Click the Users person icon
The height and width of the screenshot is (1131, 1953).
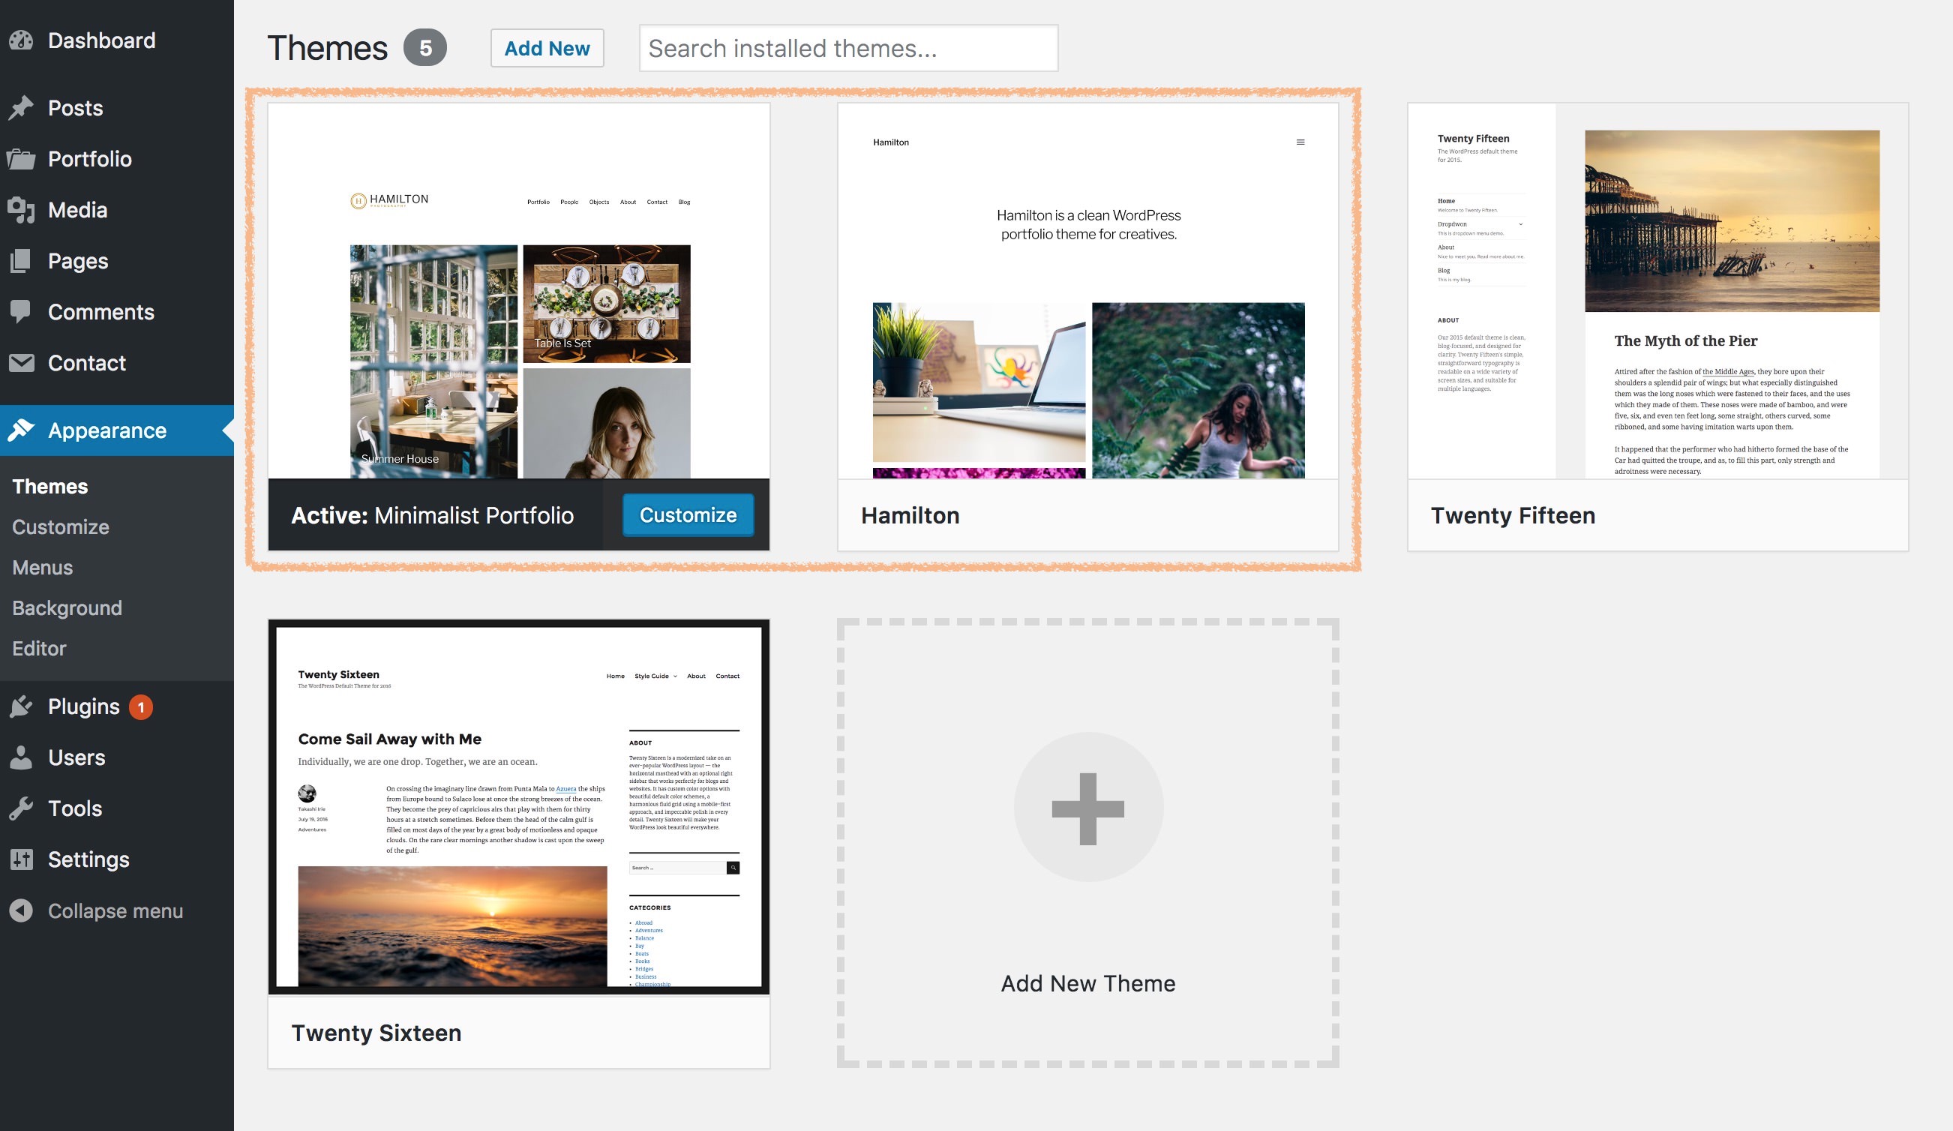click(22, 757)
